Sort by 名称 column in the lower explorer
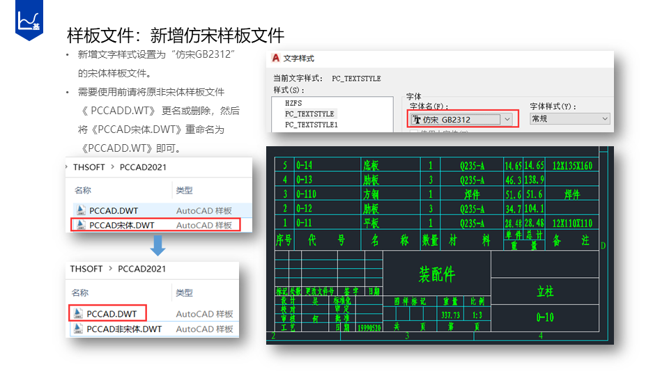The height and width of the screenshot is (376, 669). point(79,292)
